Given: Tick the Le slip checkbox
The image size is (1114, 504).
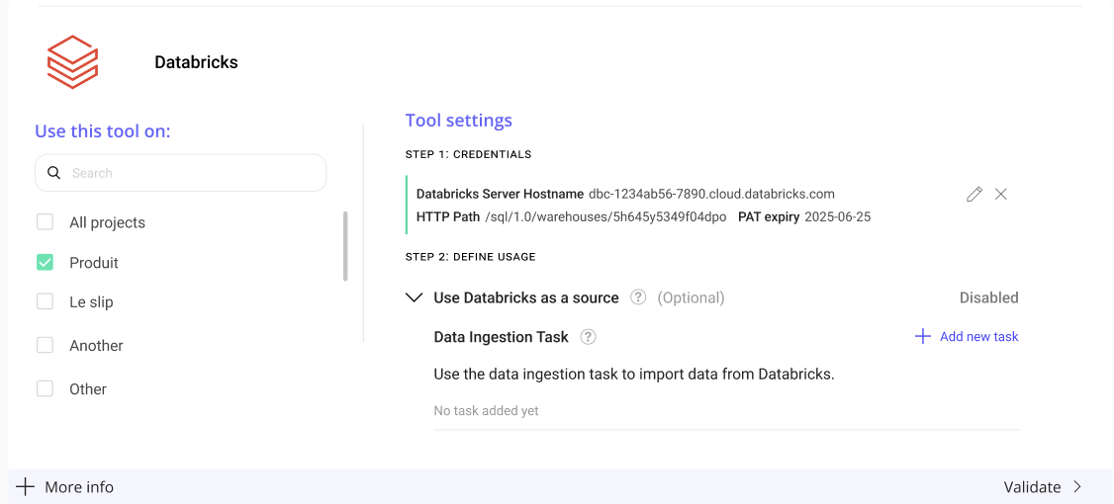Looking at the screenshot, I should point(45,301).
